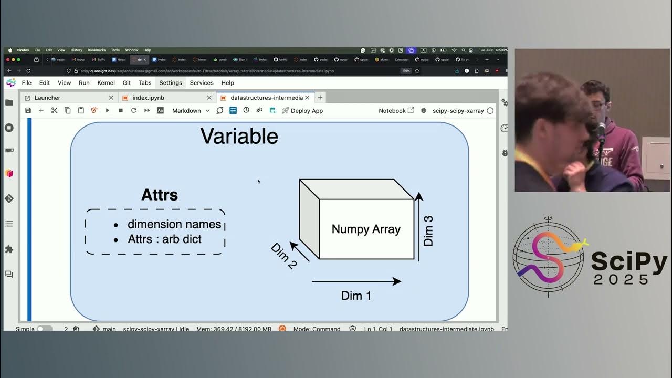Open the Extension Manager puzzle icon
This screenshot has width=672, height=378.
click(x=9, y=249)
